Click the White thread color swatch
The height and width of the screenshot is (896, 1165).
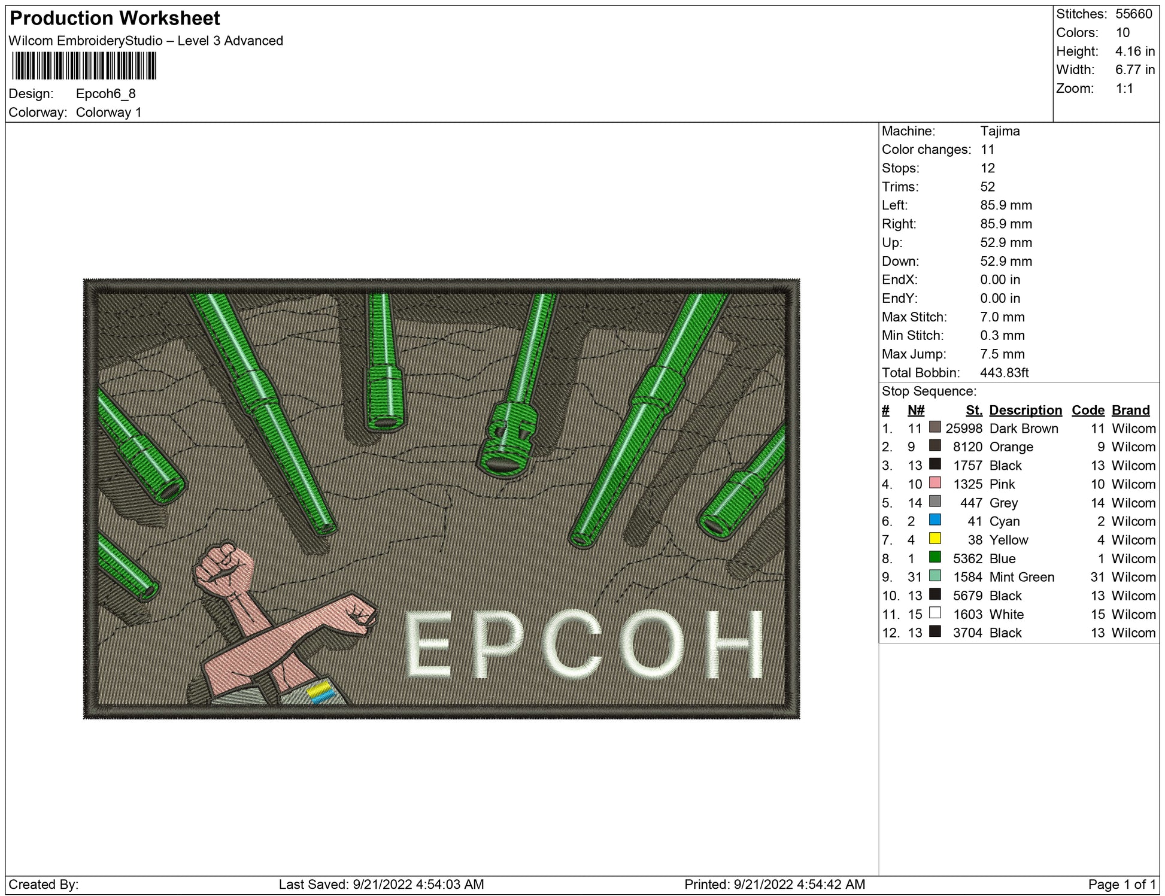click(x=935, y=613)
